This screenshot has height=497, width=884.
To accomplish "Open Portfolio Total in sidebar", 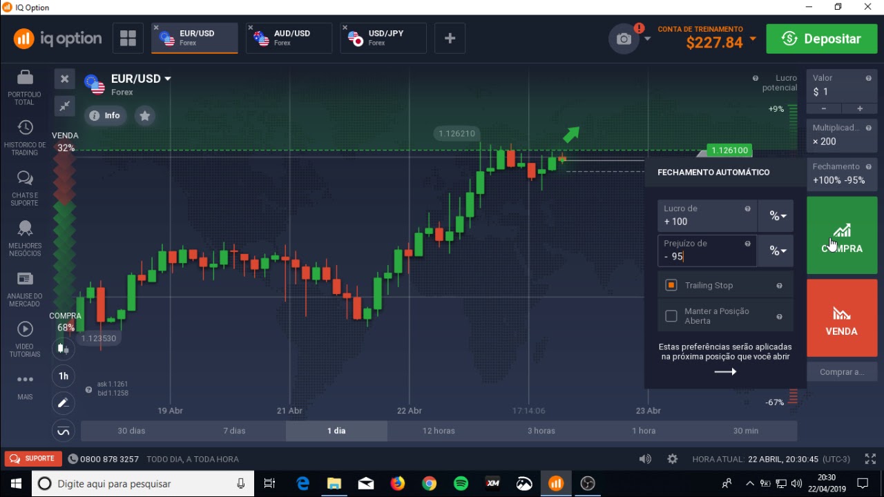I will point(25,88).
